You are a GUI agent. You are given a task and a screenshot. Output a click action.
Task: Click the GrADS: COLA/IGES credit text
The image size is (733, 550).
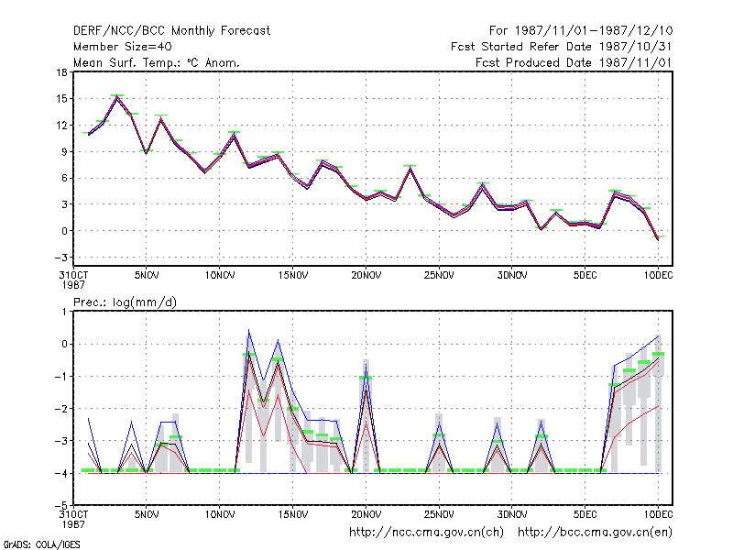[41, 544]
